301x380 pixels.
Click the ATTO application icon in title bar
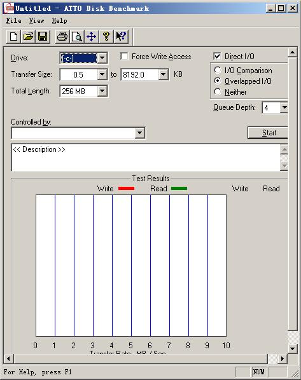[8, 8]
